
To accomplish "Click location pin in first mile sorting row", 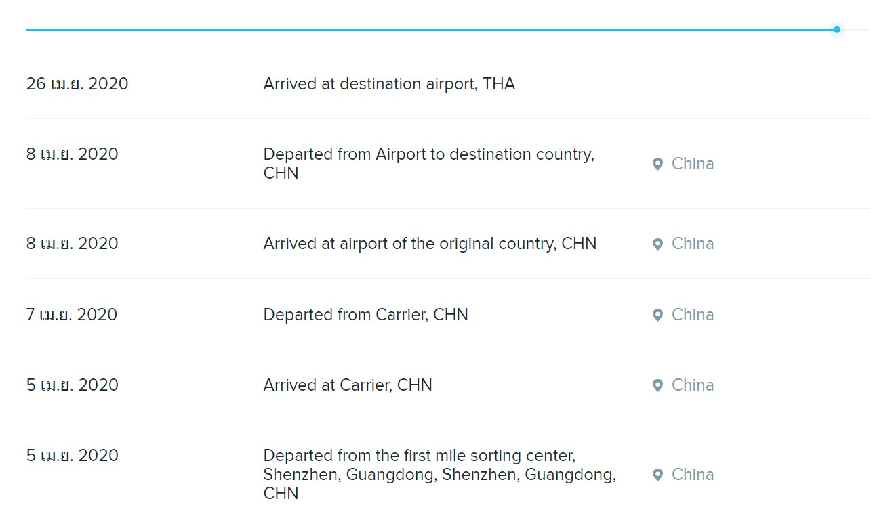I will (x=657, y=475).
